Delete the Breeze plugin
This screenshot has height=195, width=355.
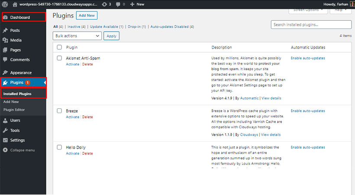click(87, 117)
